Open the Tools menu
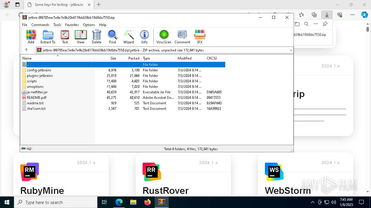 point(57,25)
